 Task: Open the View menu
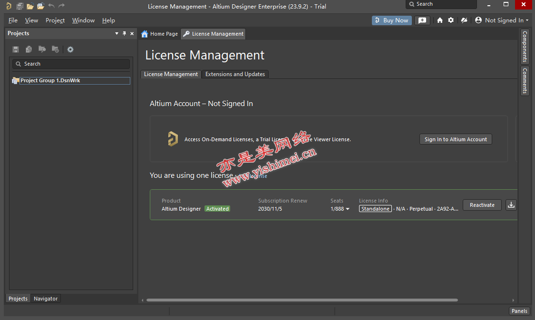[31, 20]
